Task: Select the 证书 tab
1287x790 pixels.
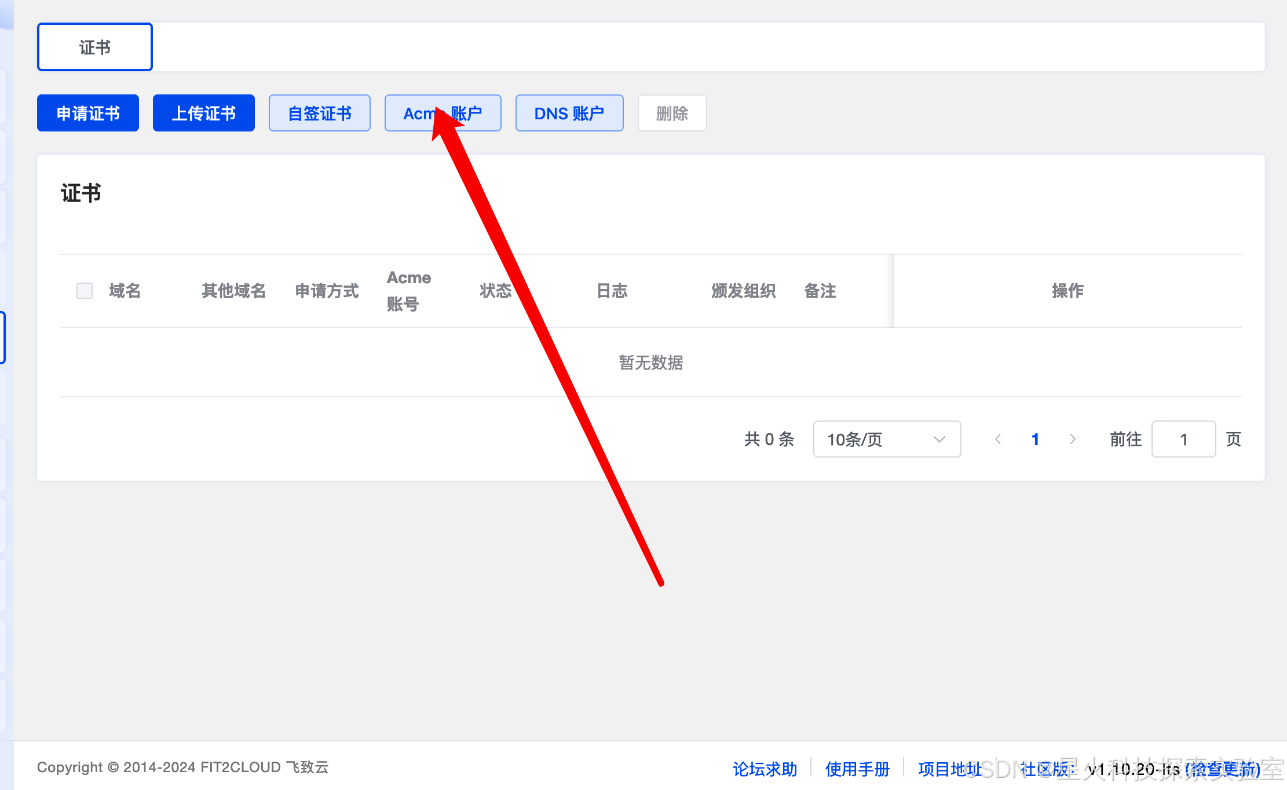Action: click(x=95, y=47)
